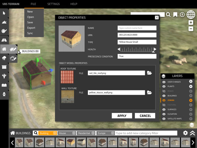
Task: Open the Help menu
Action: pyautogui.click(x=74, y=4)
